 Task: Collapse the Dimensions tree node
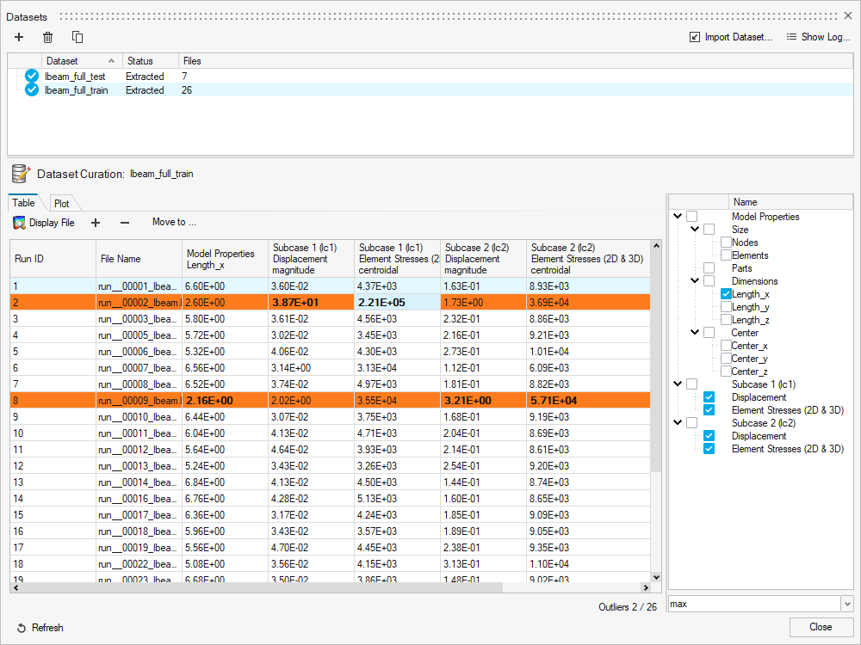pyautogui.click(x=694, y=281)
